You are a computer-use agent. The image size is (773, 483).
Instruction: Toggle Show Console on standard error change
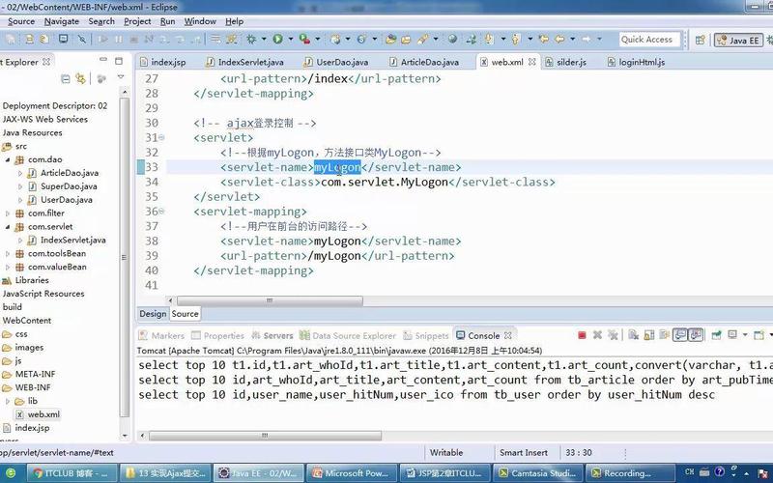point(695,335)
